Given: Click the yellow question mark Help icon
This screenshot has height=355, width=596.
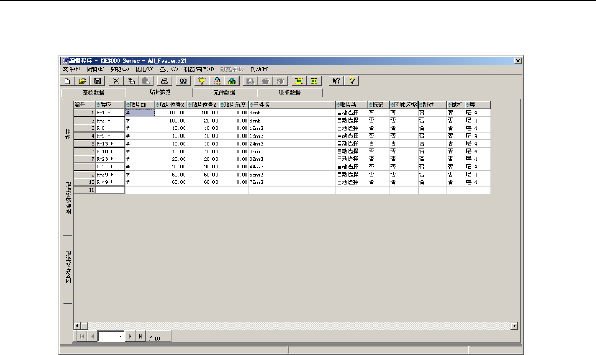Looking at the screenshot, I should point(352,81).
